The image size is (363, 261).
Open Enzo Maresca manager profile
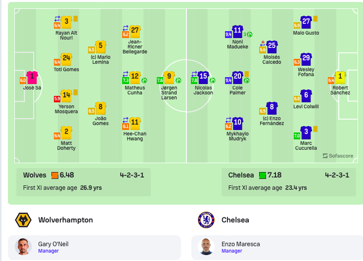(x=277, y=248)
